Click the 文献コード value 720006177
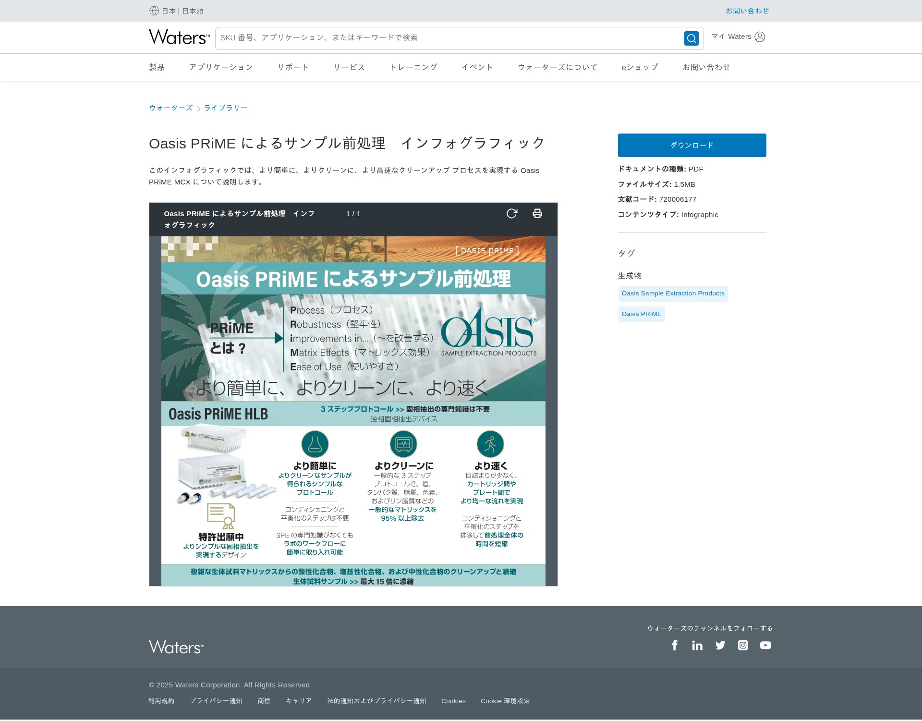Screen dimensions: 922x721 (678, 199)
